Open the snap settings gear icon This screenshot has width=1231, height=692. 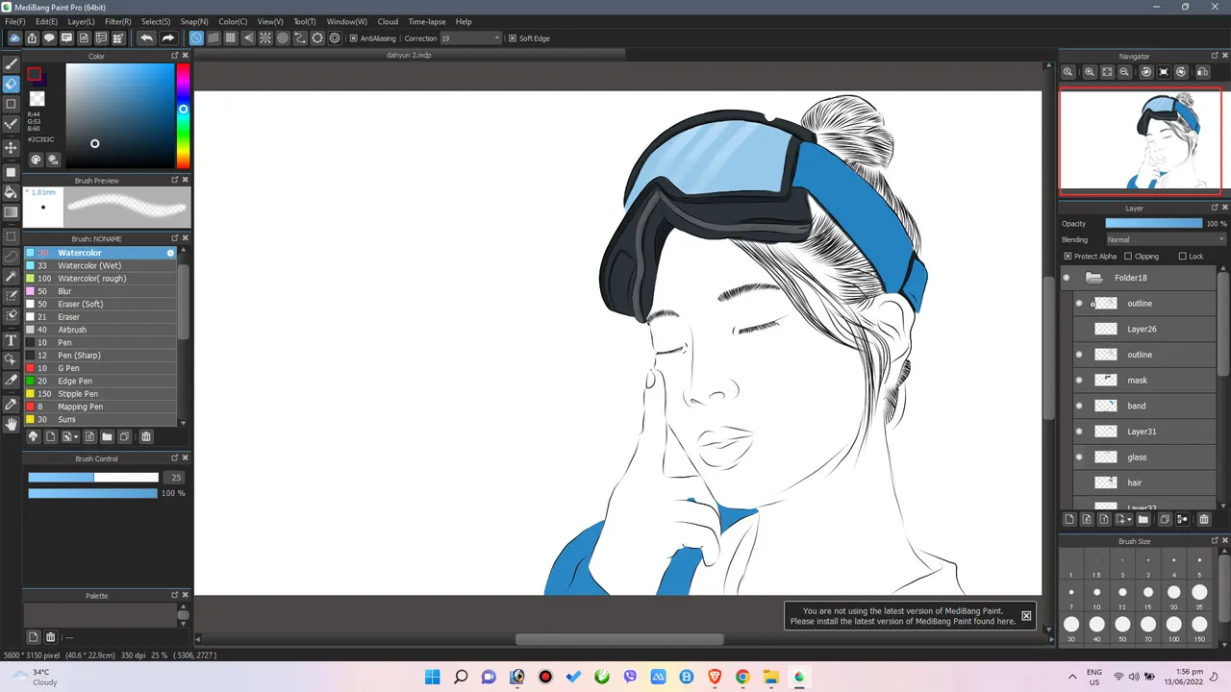[x=335, y=38]
